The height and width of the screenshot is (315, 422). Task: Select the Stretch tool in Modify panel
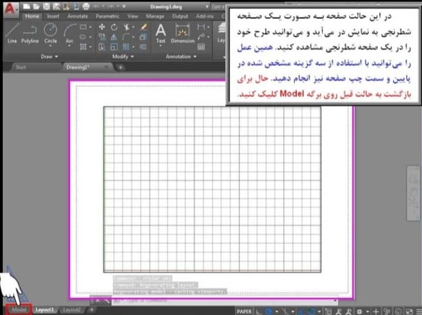pyautogui.click(x=102, y=47)
